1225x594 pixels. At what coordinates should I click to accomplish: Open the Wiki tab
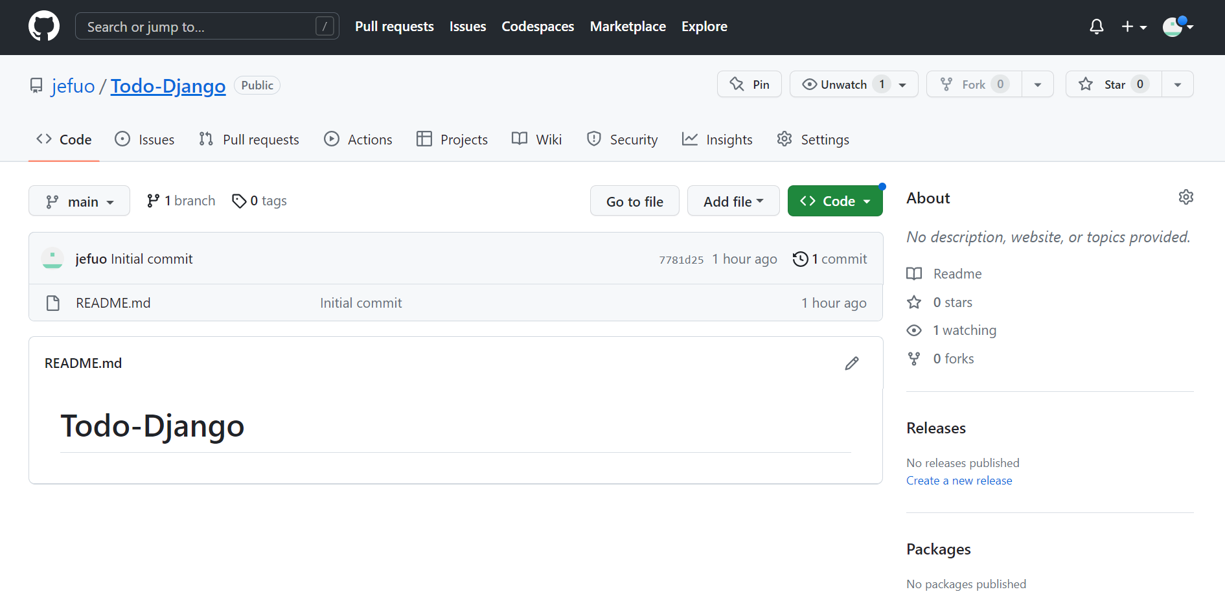(536, 139)
